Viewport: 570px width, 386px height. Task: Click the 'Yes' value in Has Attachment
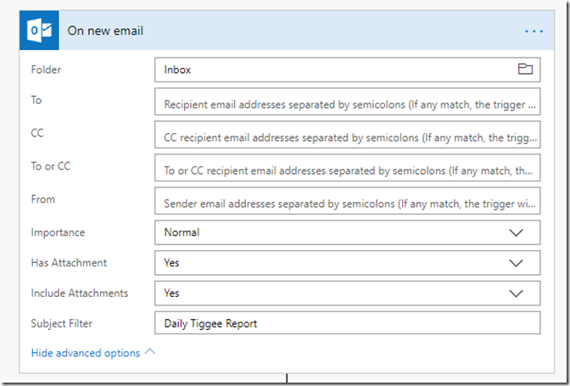[172, 263]
